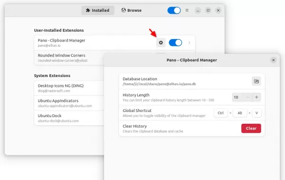Click the System Extensions heading
Viewport: 285px width, 180px height.
tap(52, 76)
